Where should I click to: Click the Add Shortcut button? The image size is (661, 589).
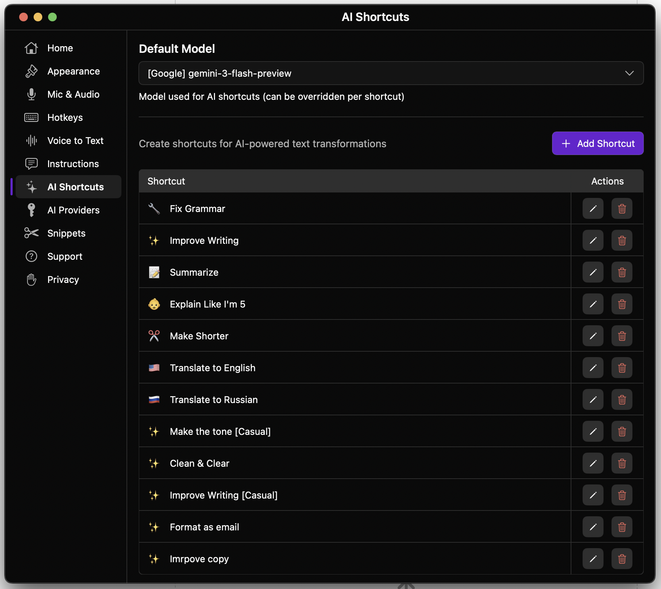597,143
